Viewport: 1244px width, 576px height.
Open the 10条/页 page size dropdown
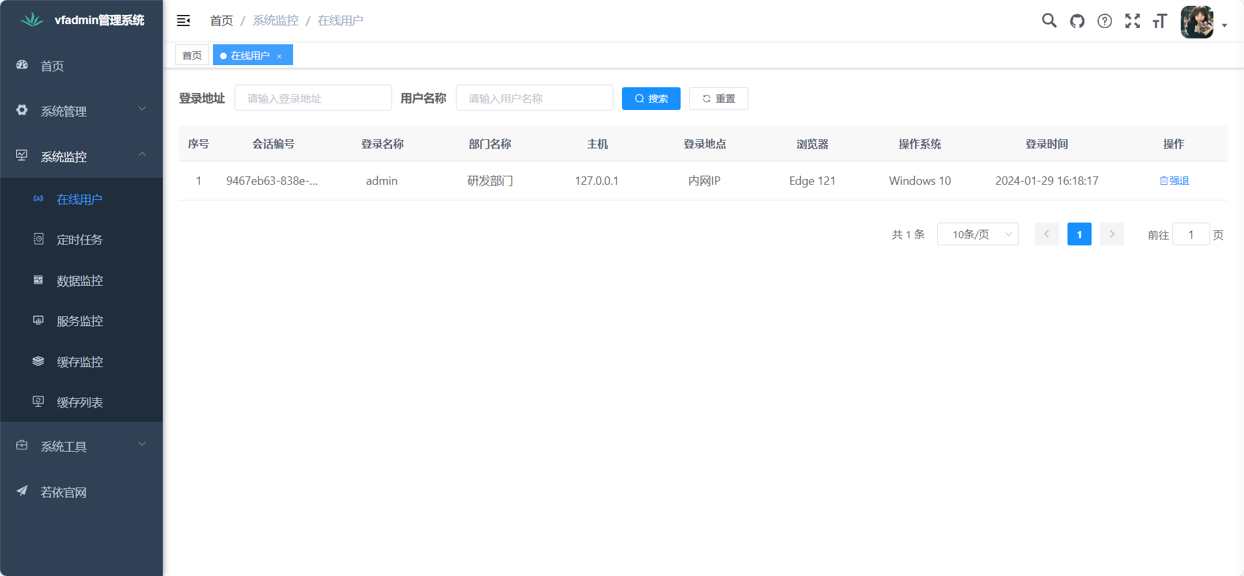coord(977,234)
